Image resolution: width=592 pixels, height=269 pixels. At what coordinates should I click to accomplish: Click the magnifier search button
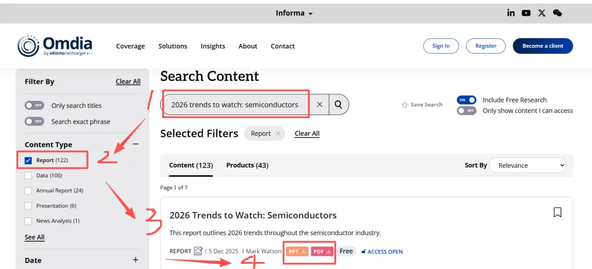(x=339, y=104)
